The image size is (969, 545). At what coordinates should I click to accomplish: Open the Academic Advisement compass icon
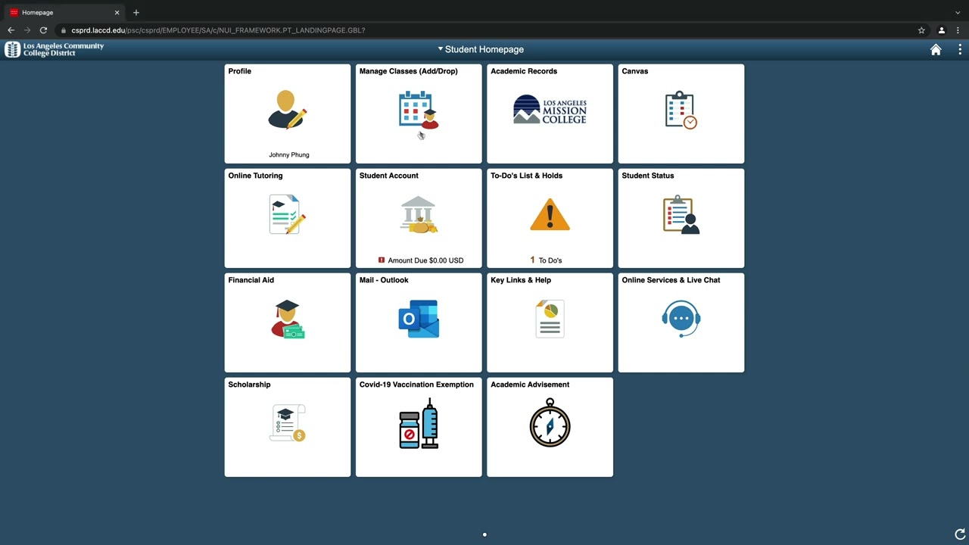(550, 422)
